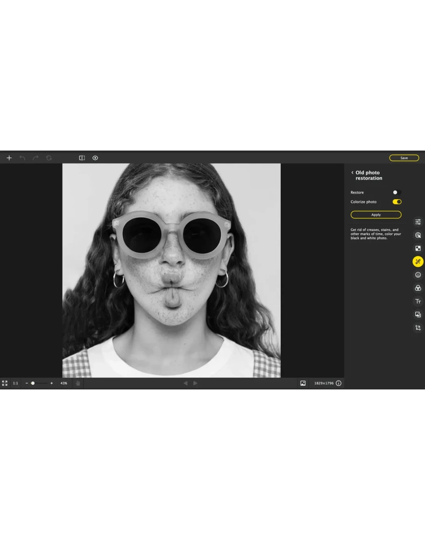Click the plus icon to add image
Viewport: 425px width, 540px height.
pyautogui.click(x=9, y=158)
